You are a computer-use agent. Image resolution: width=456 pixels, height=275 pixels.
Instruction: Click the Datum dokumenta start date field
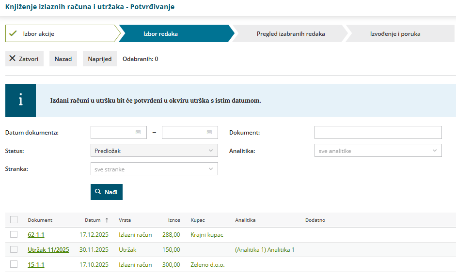(119, 132)
